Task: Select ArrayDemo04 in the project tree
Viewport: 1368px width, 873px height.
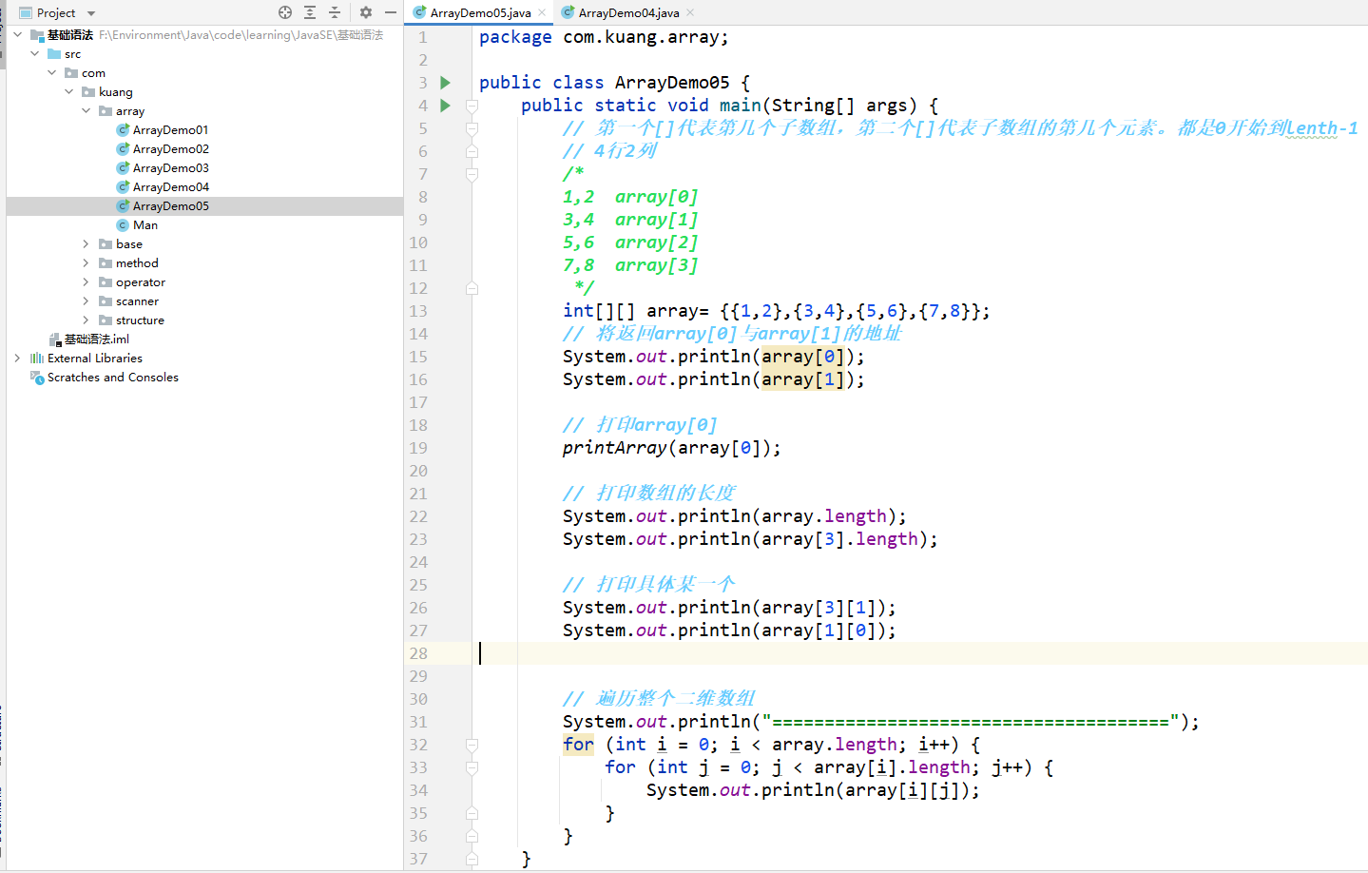Action: point(170,187)
